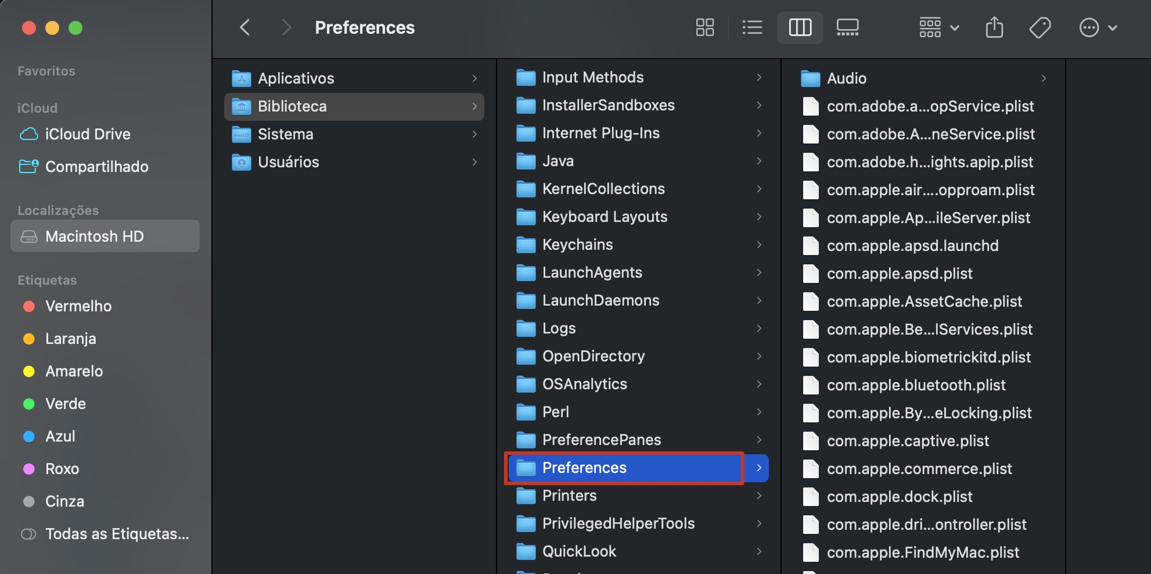The height and width of the screenshot is (574, 1151).
Task: Switch to gallery view mode
Action: (x=847, y=27)
